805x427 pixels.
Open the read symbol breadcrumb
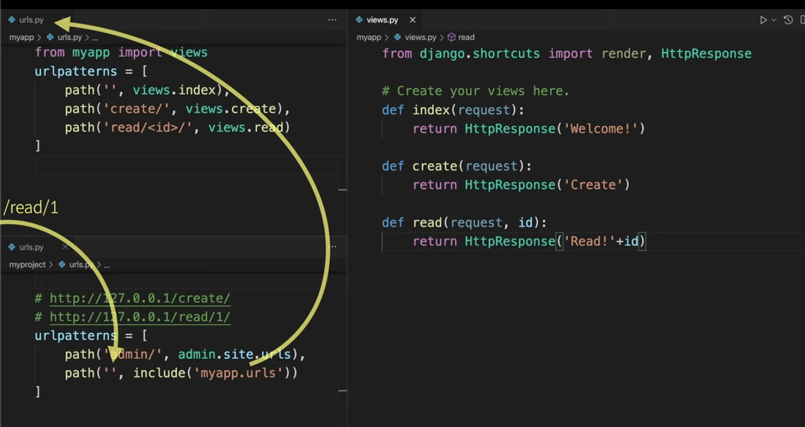[x=461, y=37]
